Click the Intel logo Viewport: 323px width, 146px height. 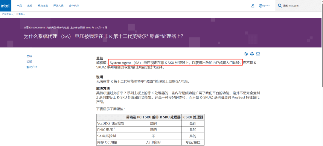point(6,5)
